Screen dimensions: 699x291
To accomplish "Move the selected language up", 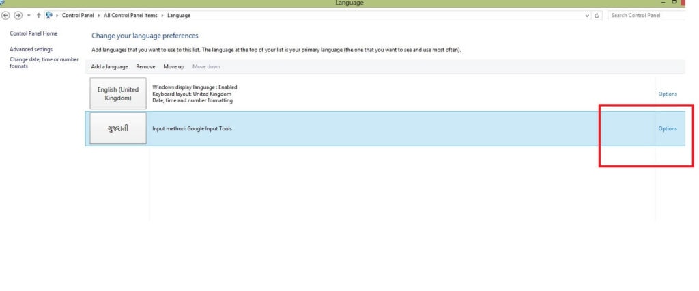I will click(x=173, y=66).
